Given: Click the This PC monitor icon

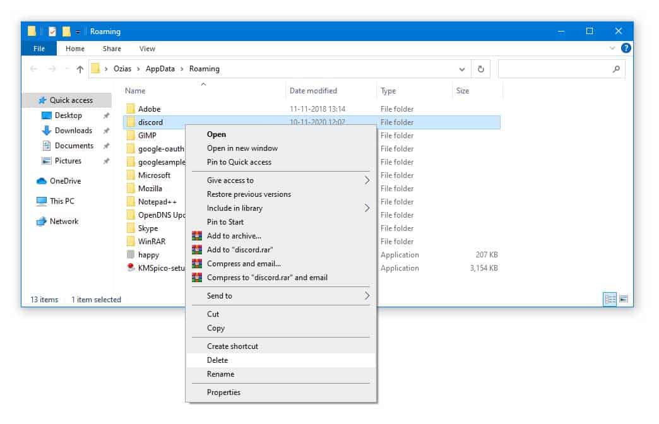Looking at the screenshot, I should pos(41,201).
